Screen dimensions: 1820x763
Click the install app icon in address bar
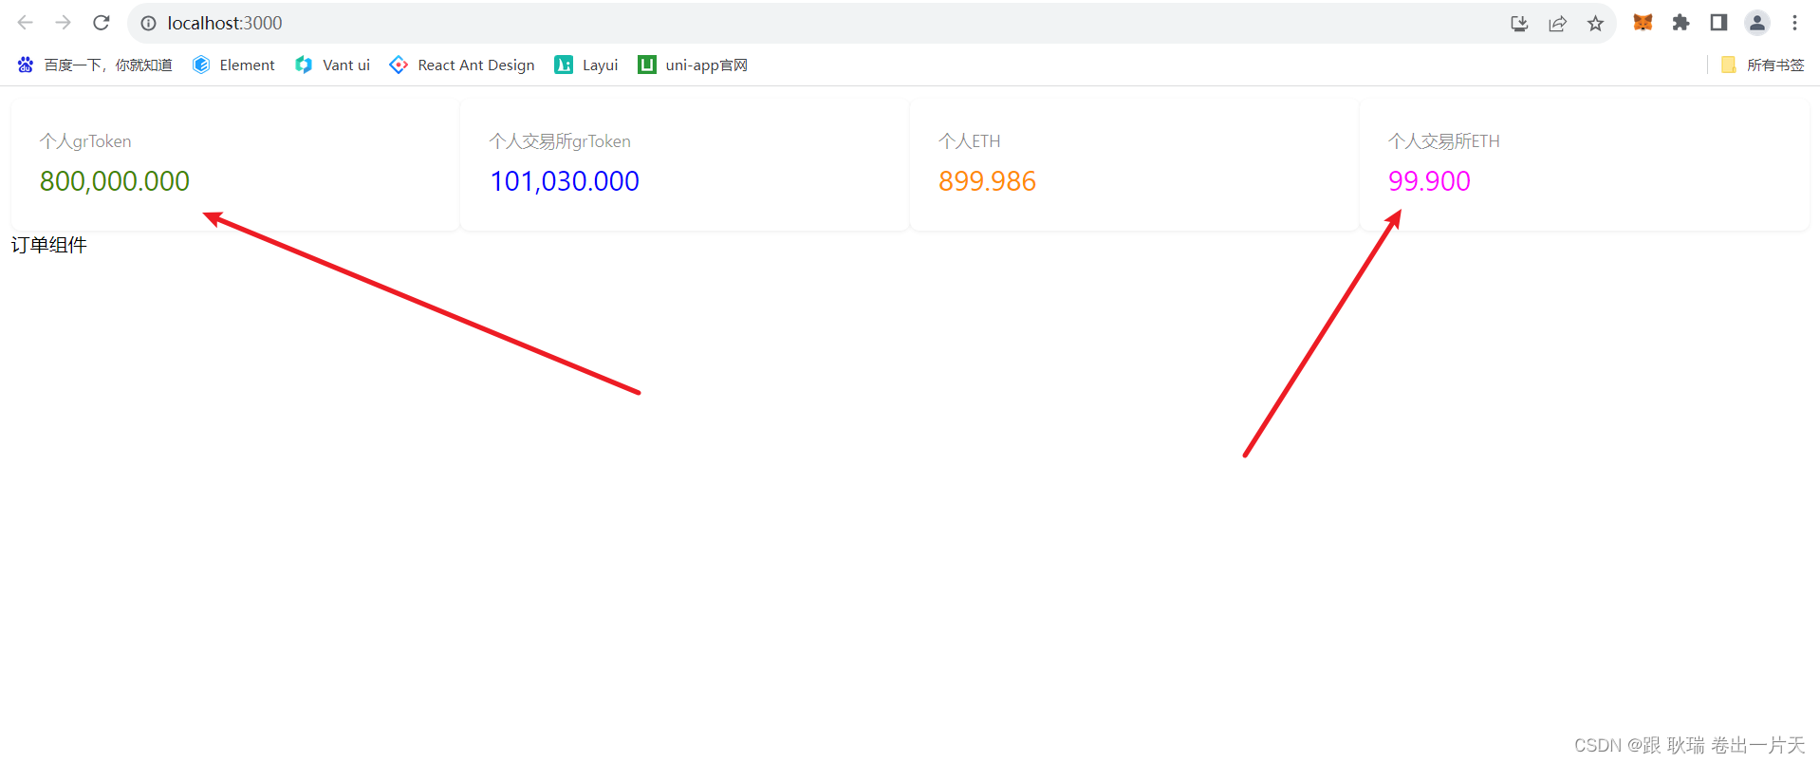(1519, 24)
